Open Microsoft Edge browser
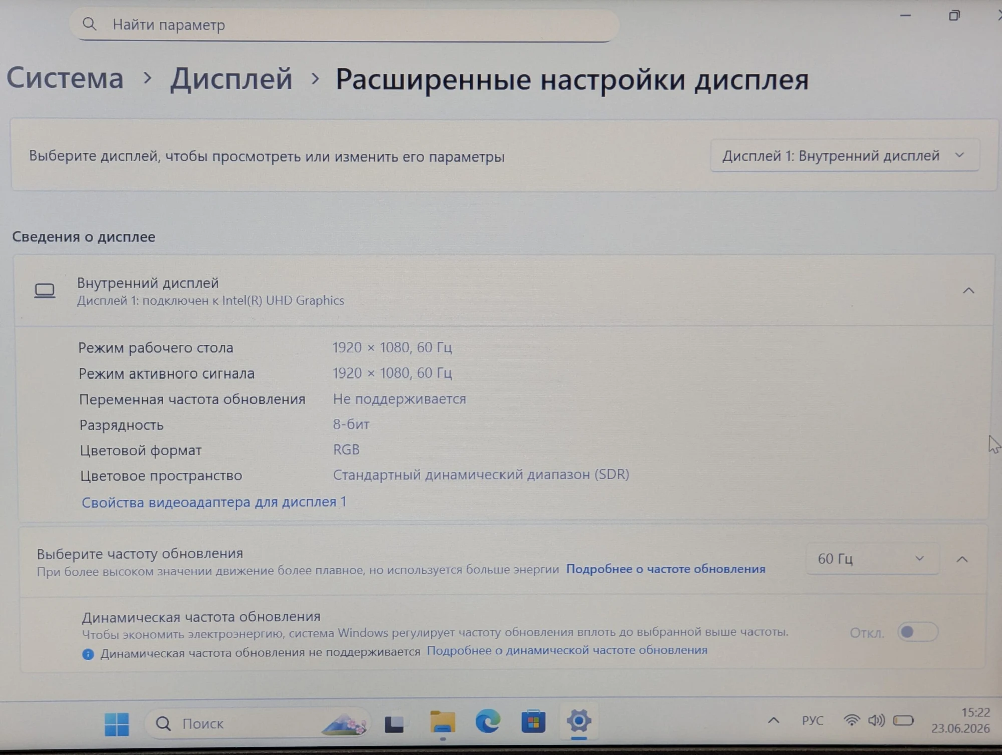This screenshot has width=1002, height=755. 488,722
